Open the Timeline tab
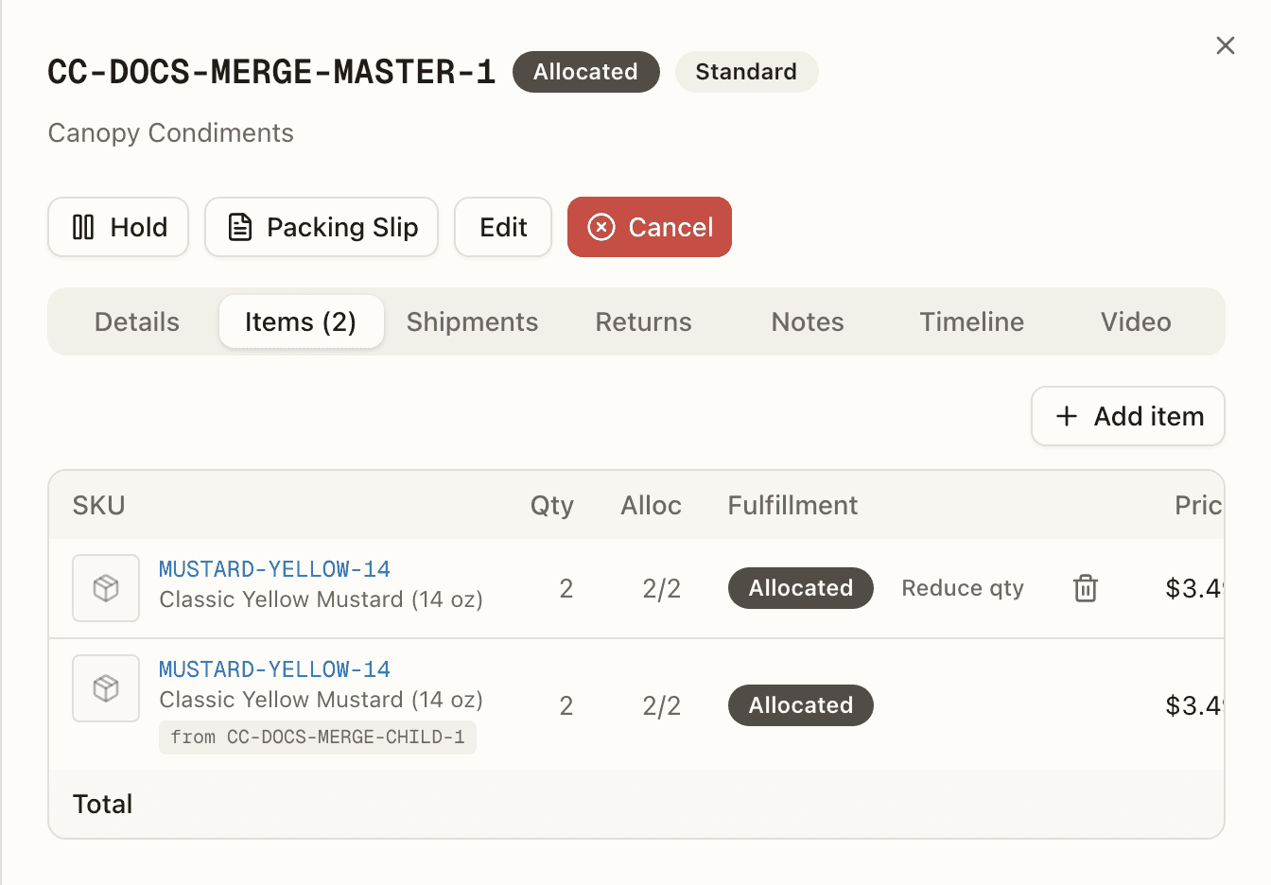 (971, 321)
